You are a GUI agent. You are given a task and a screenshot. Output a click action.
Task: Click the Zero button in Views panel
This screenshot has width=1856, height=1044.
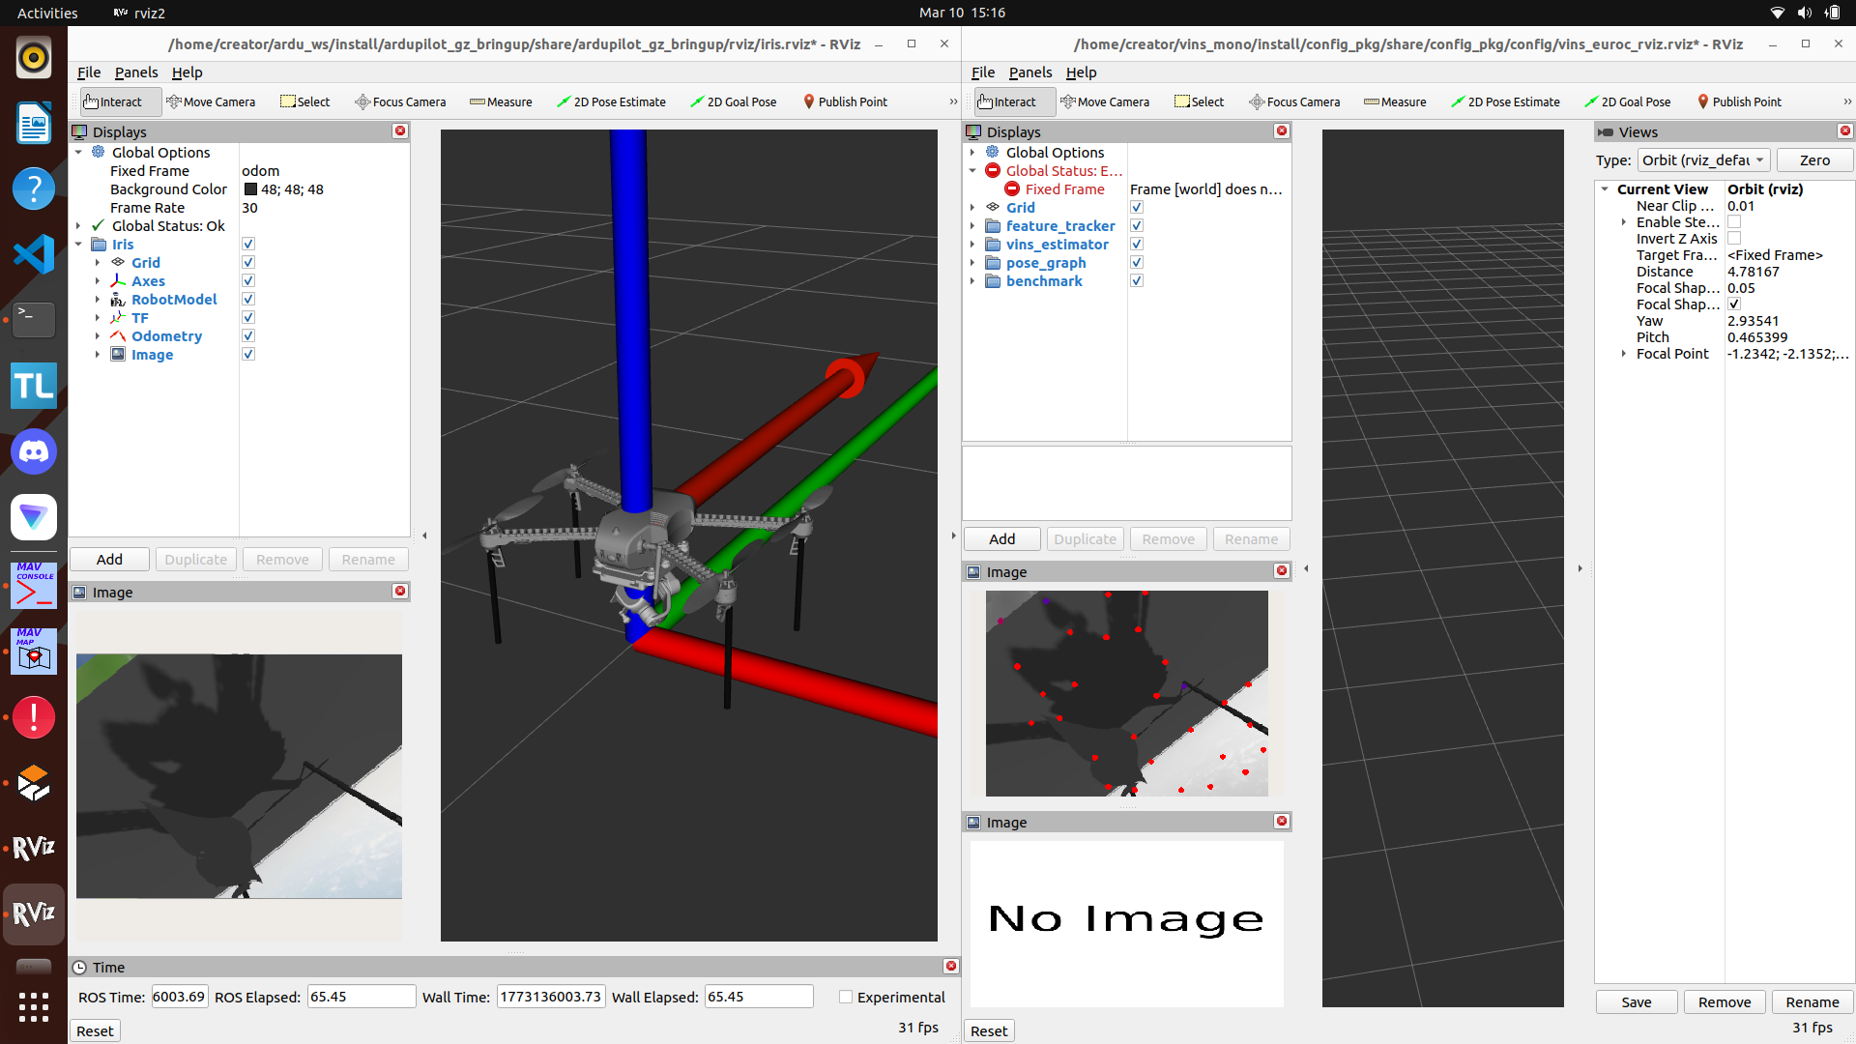pos(1813,160)
